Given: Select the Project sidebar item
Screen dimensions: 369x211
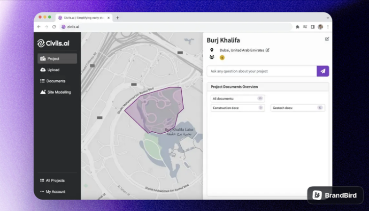Looking at the screenshot, I should point(57,59).
